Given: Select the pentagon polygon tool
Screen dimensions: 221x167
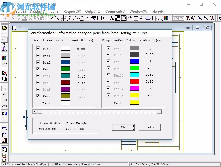Looking at the screenshot, I should coord(82,18).
